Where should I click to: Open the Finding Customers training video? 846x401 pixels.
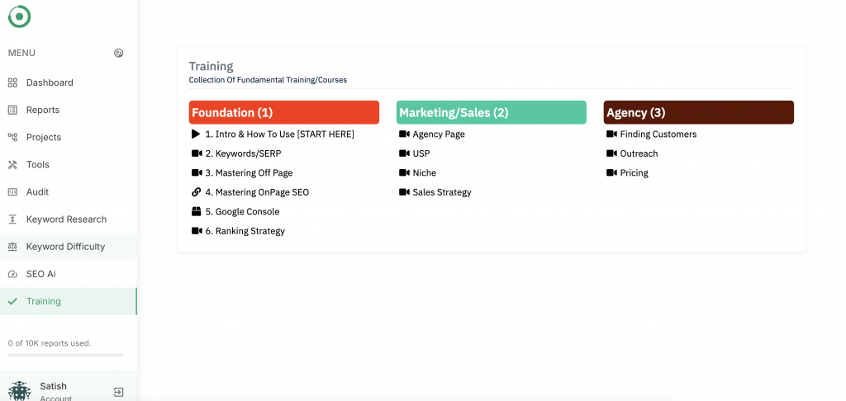click(x=658, y=134)
